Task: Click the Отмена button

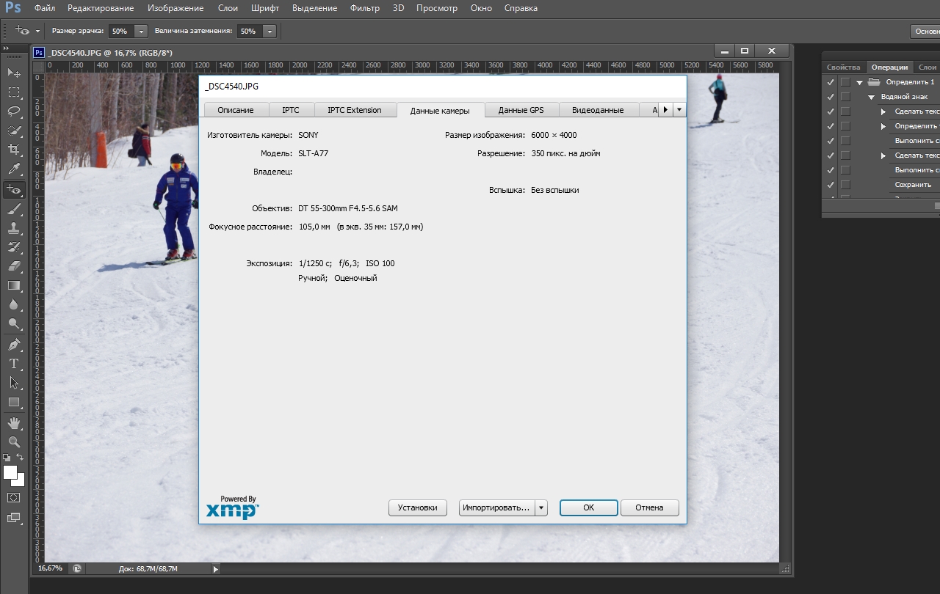Action: [x=649, y=507]
